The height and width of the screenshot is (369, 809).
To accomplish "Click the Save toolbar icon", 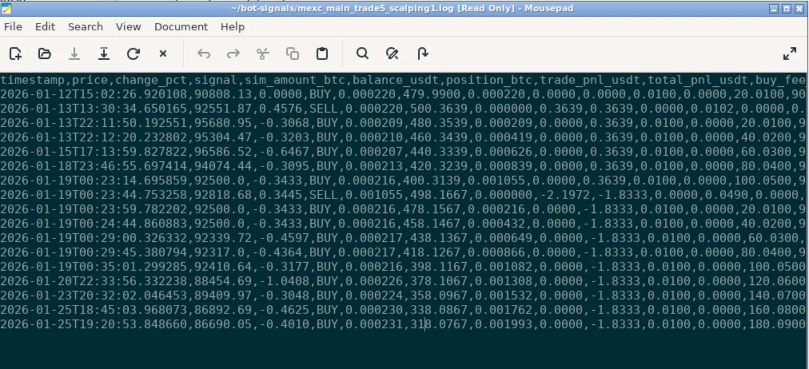I will pos(74,54).
